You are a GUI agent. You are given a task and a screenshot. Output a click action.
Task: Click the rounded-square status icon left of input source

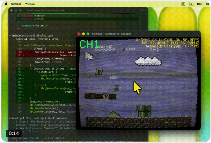(183, 4)
